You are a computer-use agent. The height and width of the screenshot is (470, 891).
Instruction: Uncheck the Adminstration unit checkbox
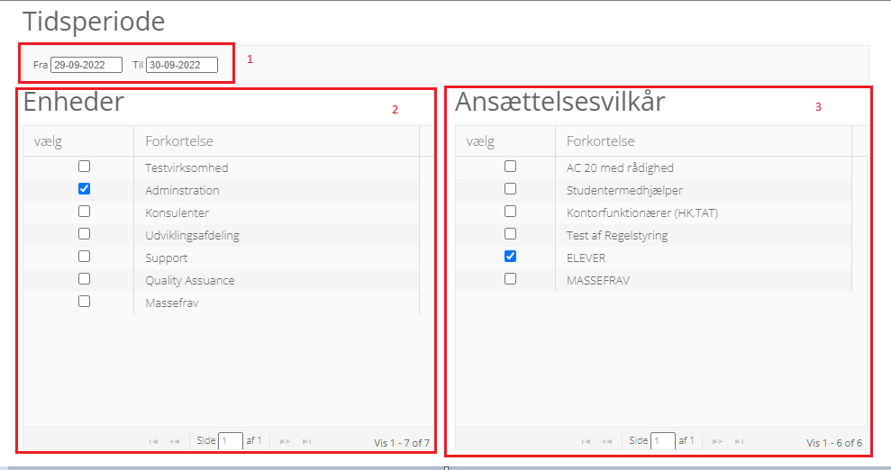point(85,189)
